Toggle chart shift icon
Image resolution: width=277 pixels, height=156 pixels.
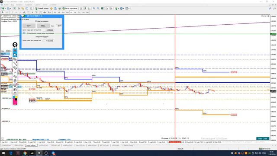coord(111,8)
